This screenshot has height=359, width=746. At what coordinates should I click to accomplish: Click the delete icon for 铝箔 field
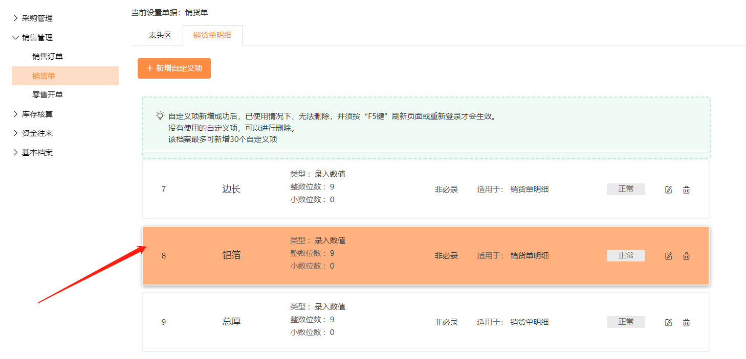point(686,255)
